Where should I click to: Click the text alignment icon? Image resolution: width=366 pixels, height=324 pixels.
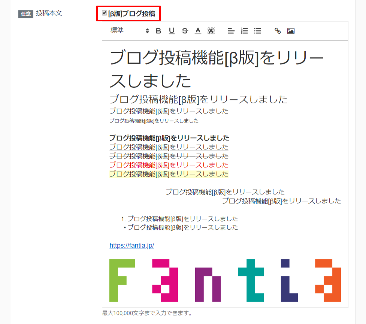click(x=231, y=31)
